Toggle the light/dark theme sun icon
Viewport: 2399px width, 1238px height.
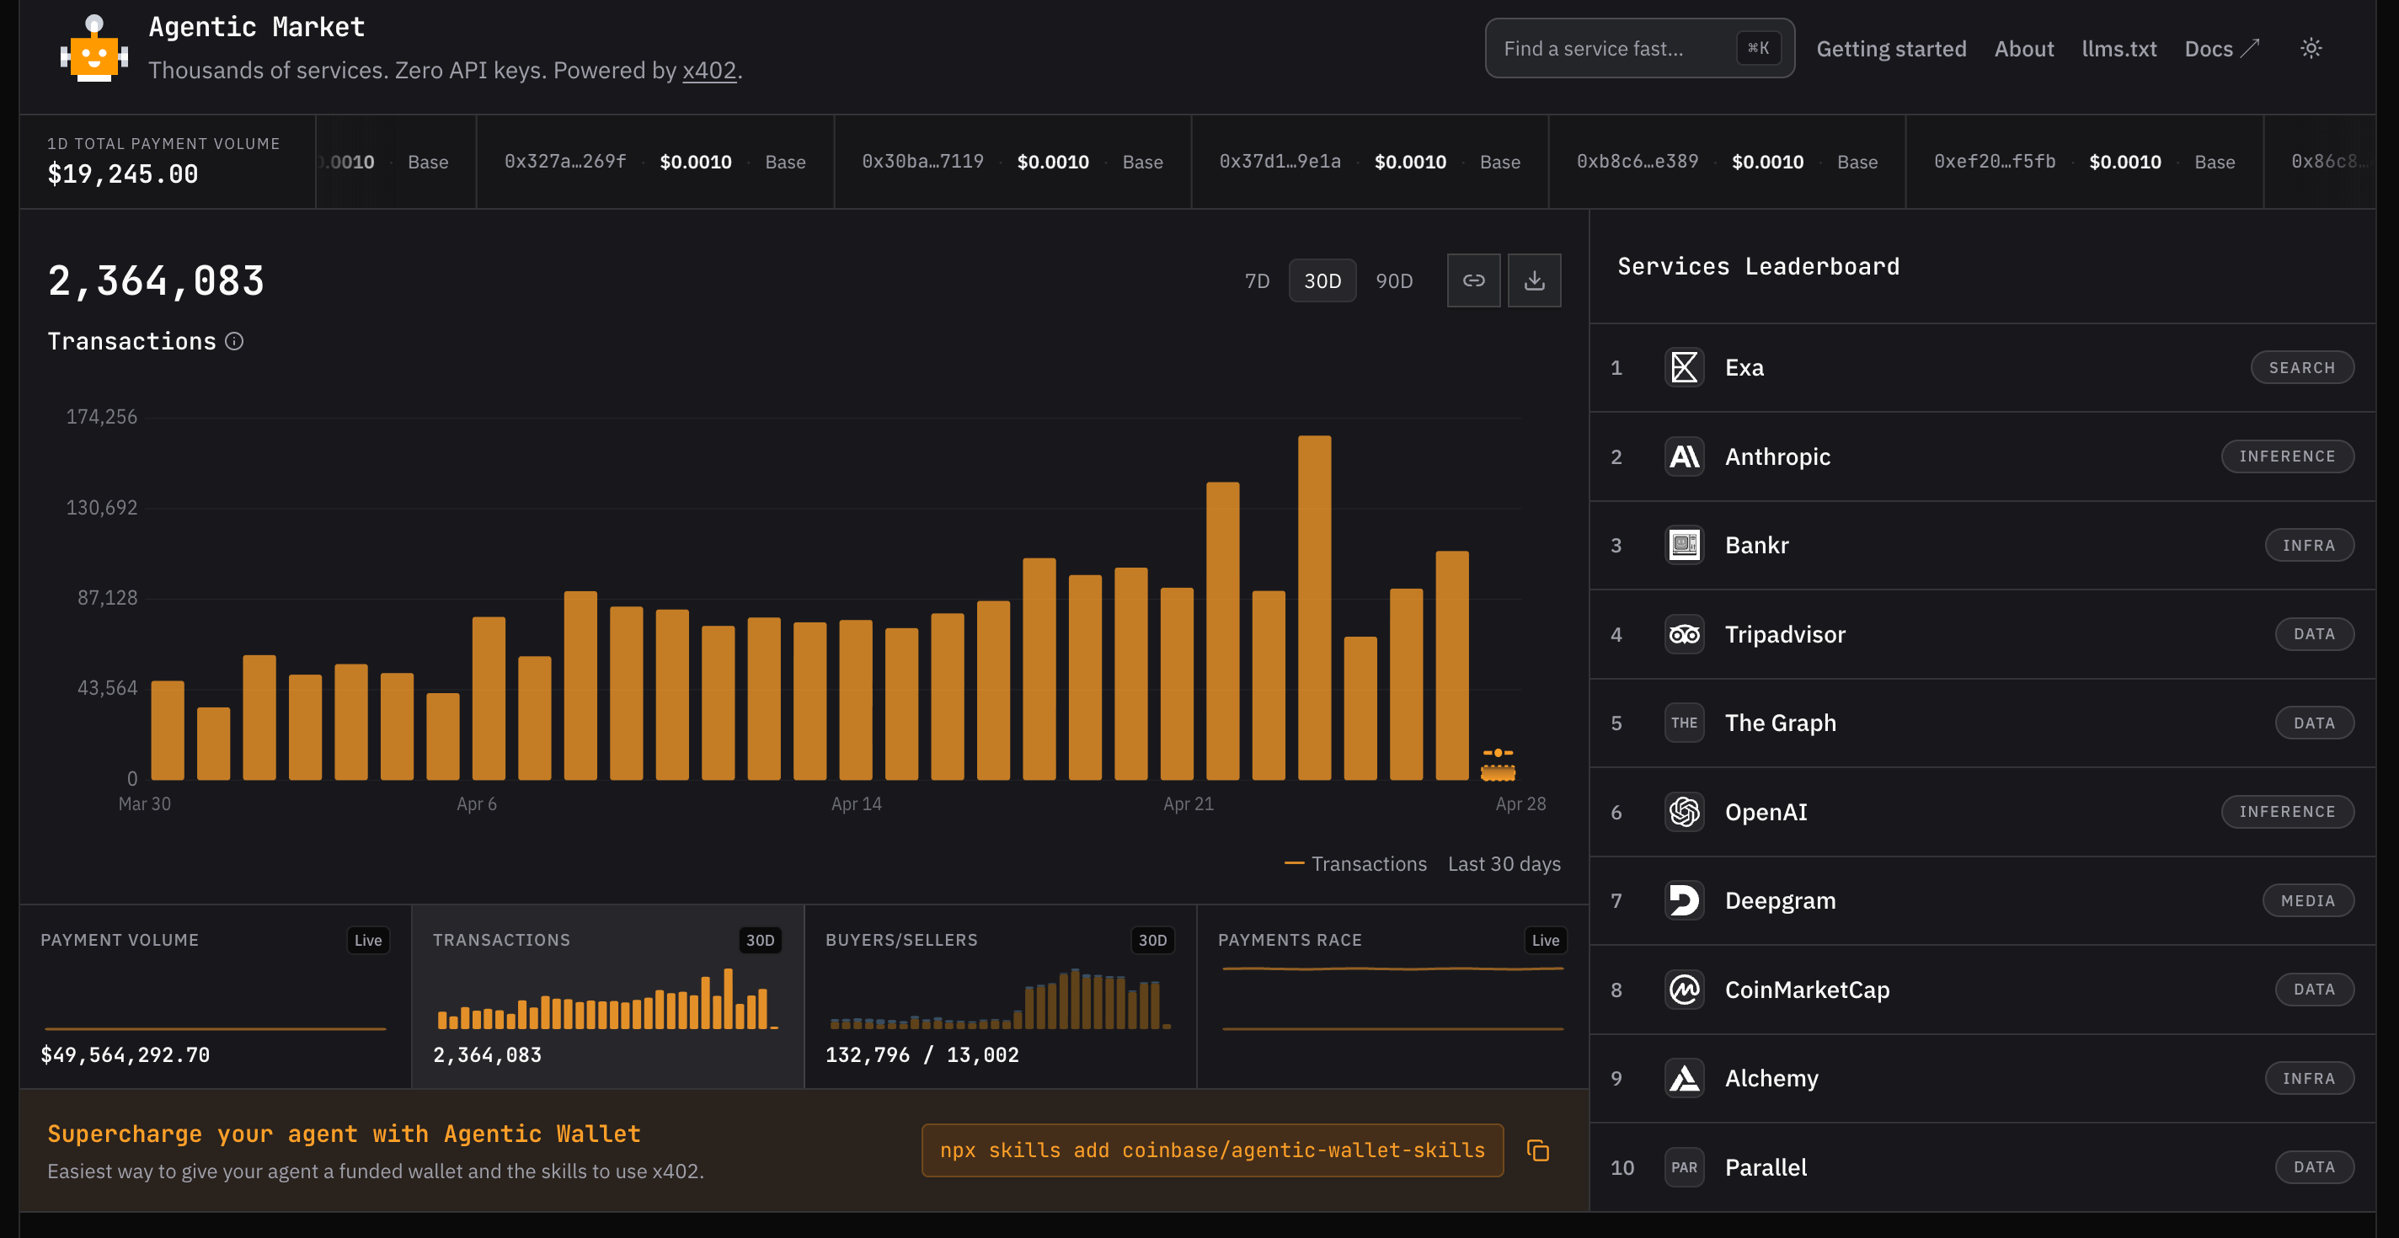(2311, 48)
